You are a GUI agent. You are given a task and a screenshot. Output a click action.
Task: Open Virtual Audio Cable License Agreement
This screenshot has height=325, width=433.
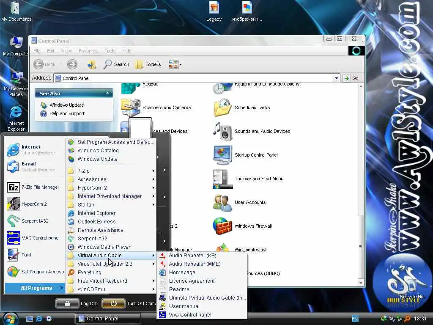pos(202,281)
